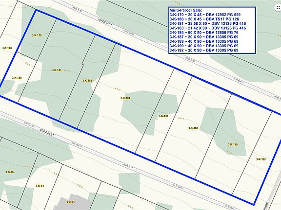
Task: Click the 3-K-188 parcel label
Action: tap(193, 128)
